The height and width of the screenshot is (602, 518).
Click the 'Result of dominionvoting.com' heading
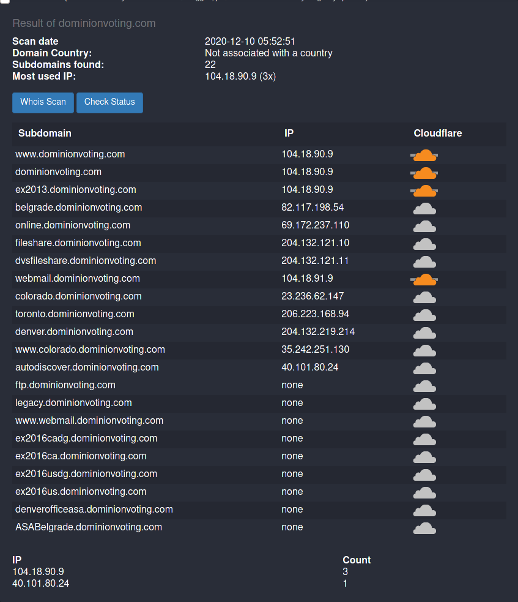pyautogui.click(x=84, y=23)
